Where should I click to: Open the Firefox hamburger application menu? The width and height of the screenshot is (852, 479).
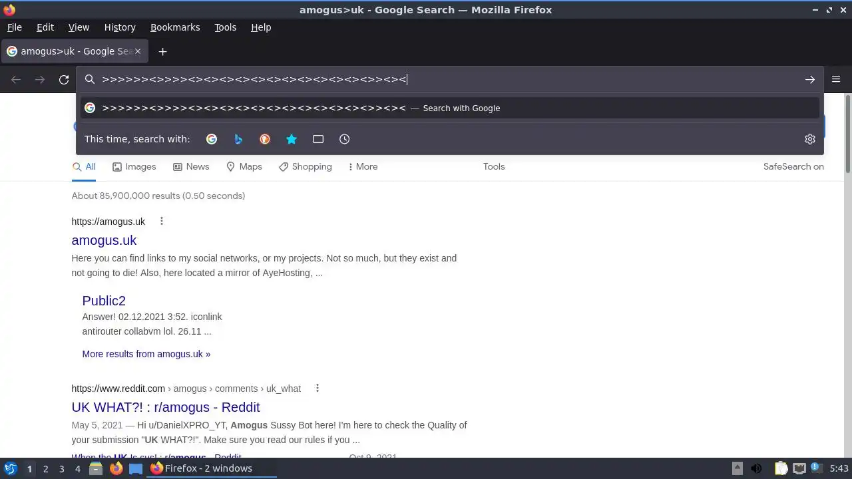[836, 79]
